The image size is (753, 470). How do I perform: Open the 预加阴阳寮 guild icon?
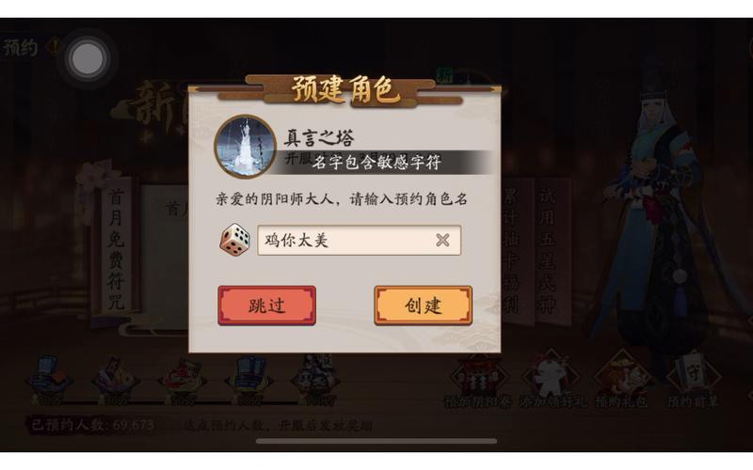click(477, 381)
